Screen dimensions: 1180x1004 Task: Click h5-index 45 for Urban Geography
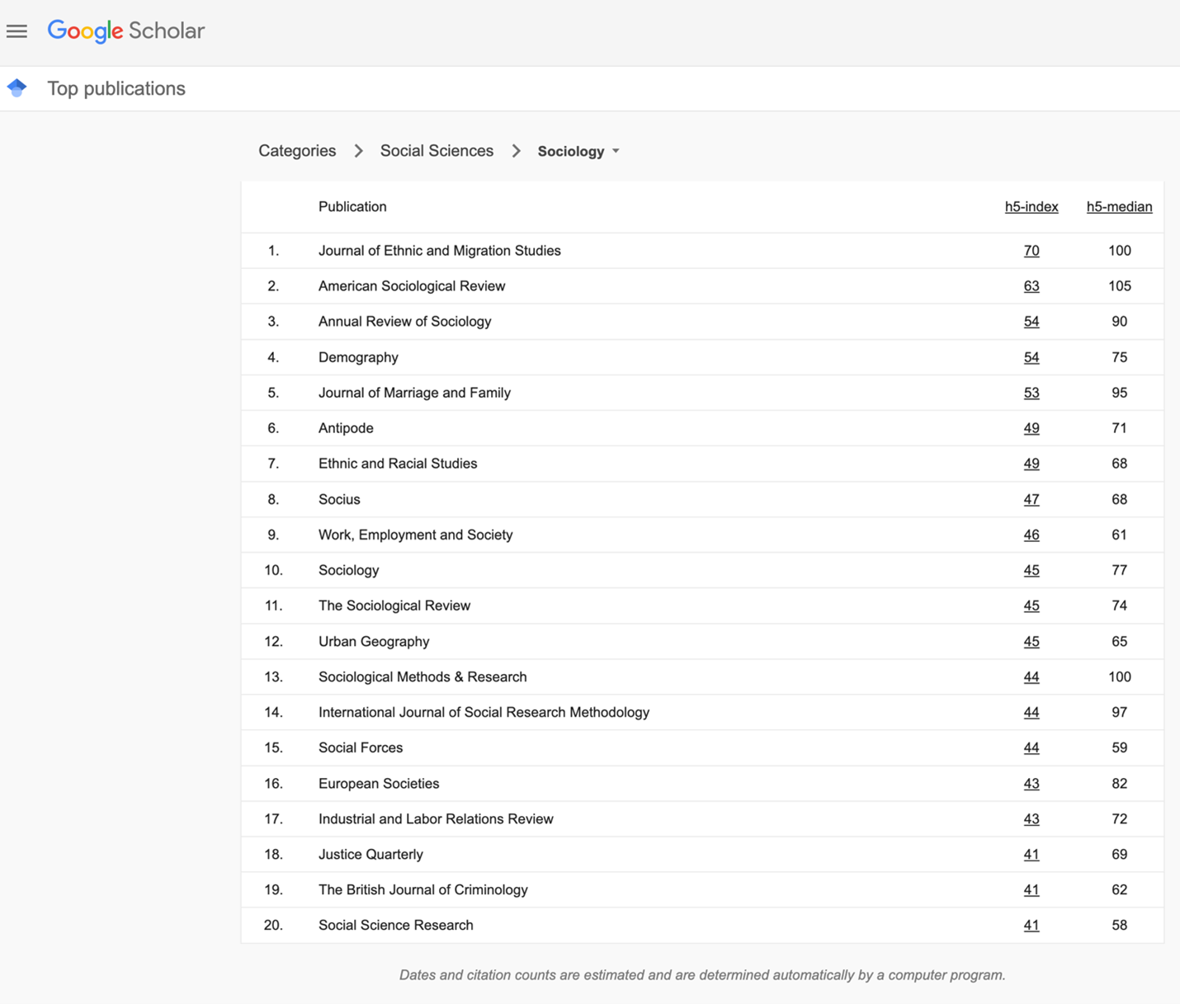tap(1031, 642)
